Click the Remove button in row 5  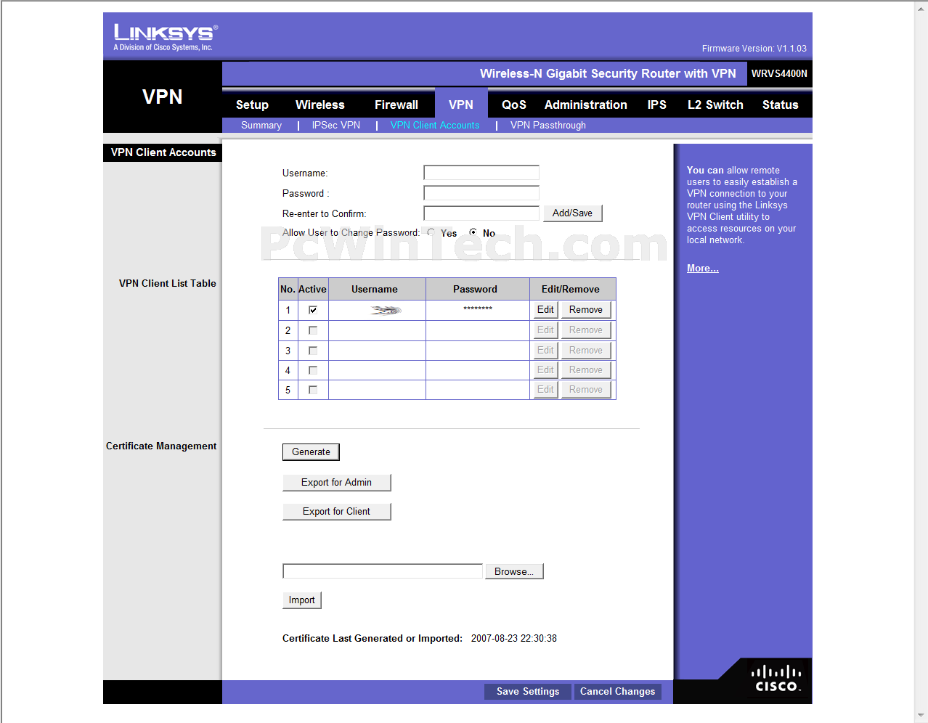[x=586, y=390]
